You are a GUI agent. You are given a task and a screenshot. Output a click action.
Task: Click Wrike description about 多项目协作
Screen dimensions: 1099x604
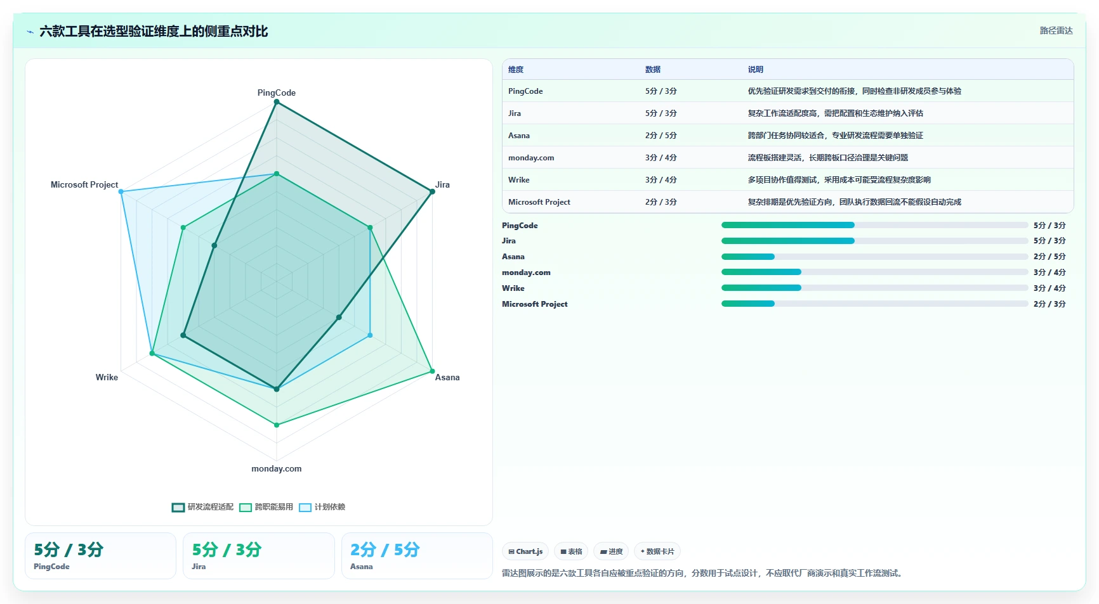pyautogui.click(x=839, y=180)
